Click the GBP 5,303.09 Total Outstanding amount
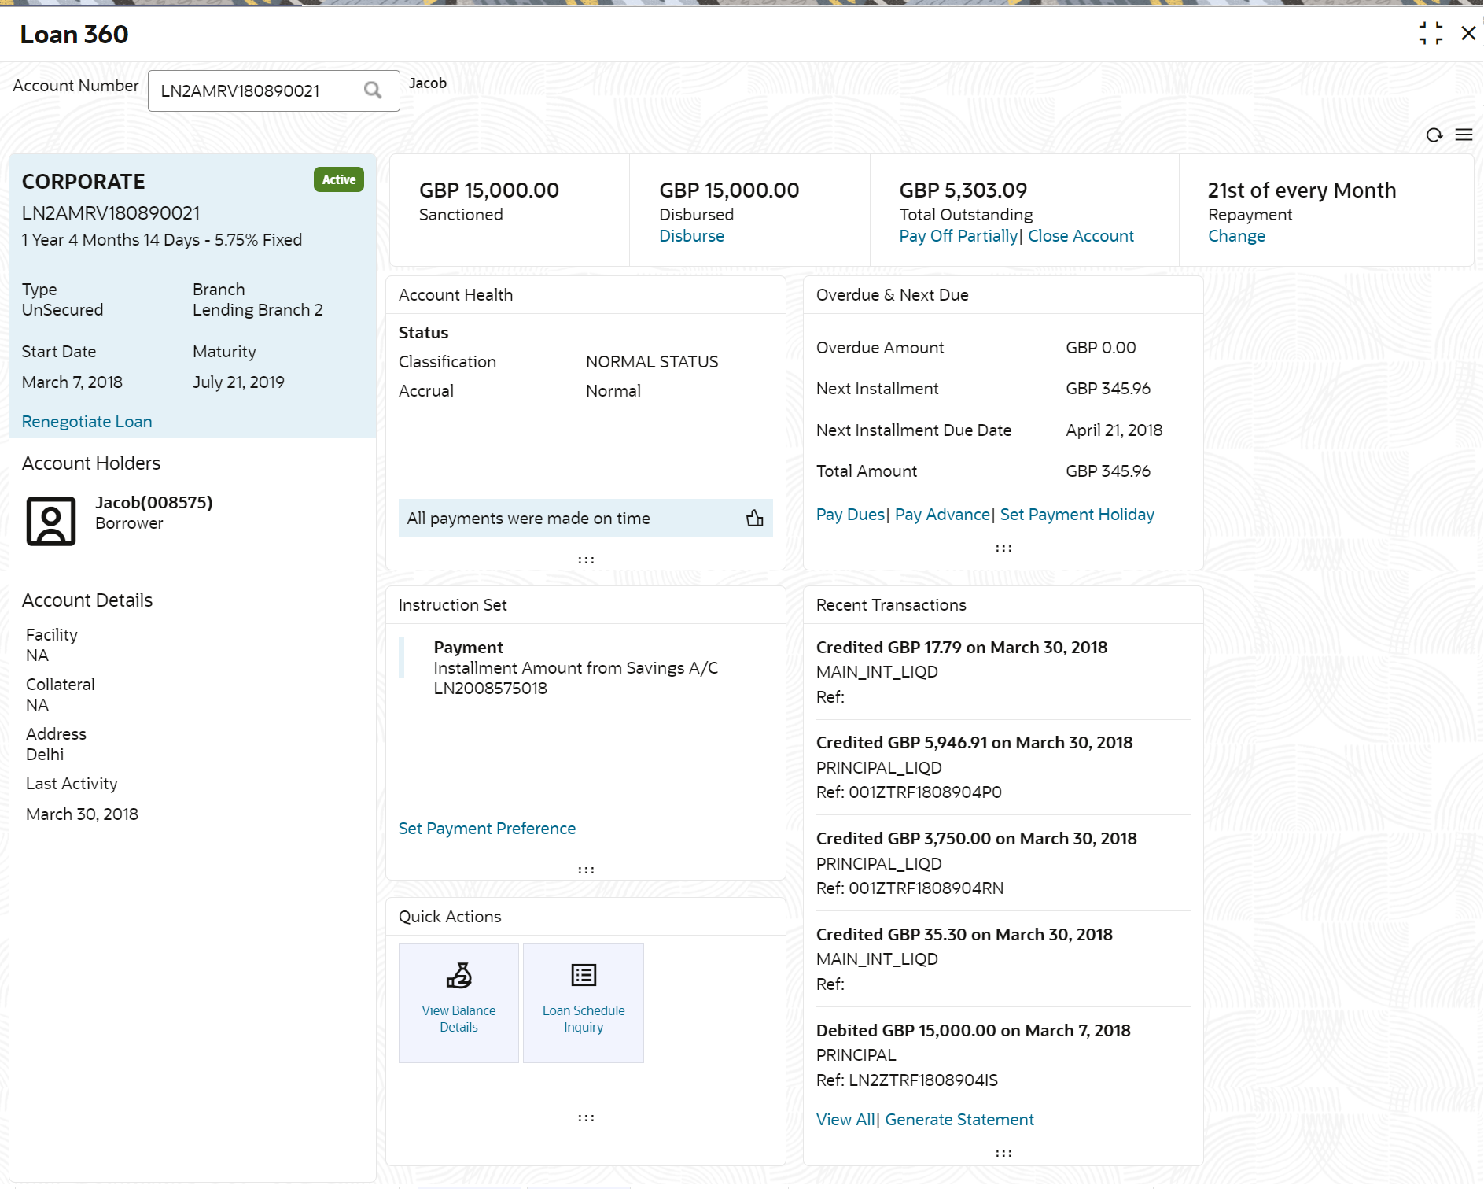This screenshot has width=1484, height=1189. (x=963, y=190)
